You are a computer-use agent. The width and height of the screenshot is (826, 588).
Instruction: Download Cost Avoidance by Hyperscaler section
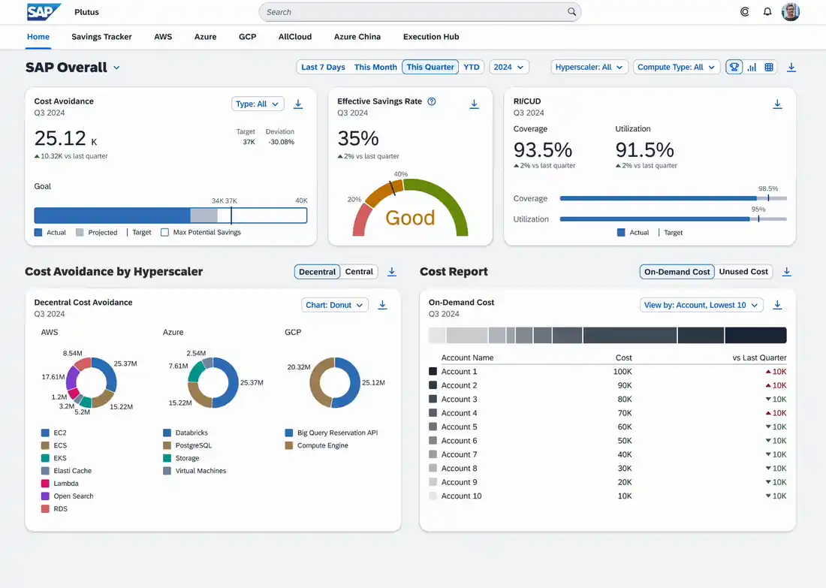coord(392,271)
